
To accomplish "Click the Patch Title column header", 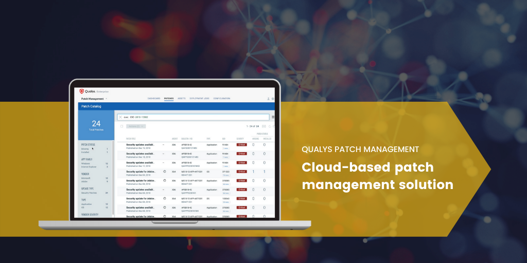I will click(x=131, y=139).
